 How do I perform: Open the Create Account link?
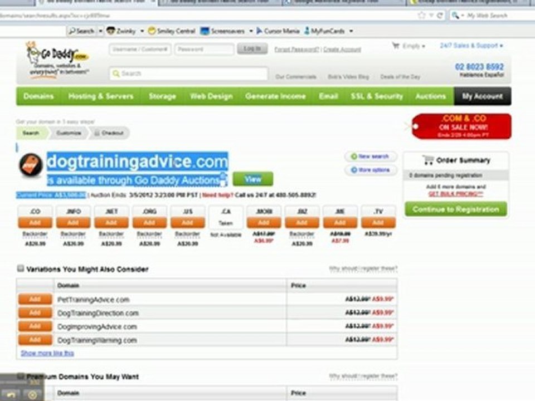(342, 50)
